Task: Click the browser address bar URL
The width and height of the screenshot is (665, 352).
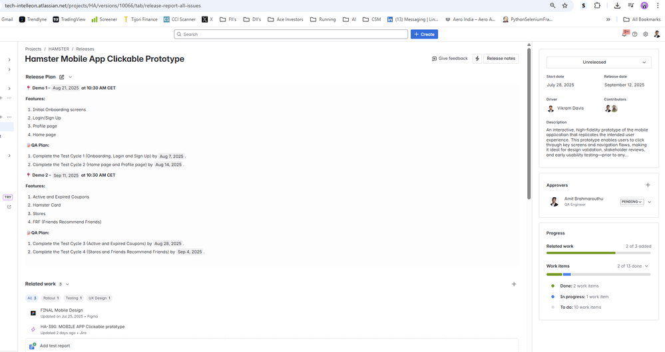Action: [103, 5]
